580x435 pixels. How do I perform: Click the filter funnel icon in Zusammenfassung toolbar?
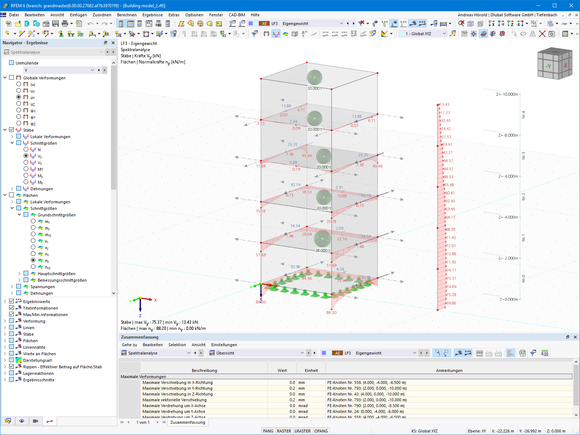click(533, 353)
